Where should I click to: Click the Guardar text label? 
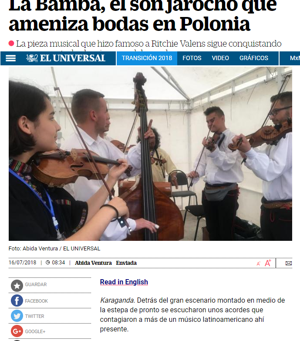click(36, 284)
